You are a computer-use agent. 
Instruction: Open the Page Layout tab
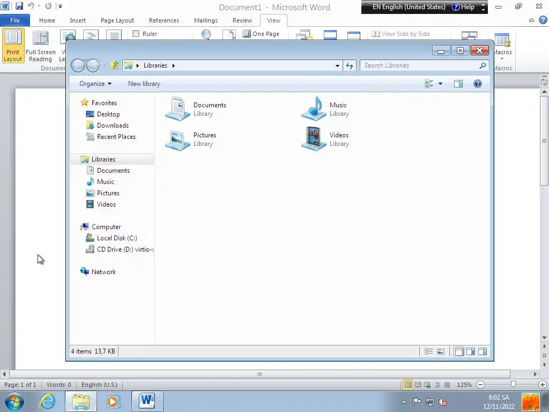pyautogui.click(x=117, y=20)
